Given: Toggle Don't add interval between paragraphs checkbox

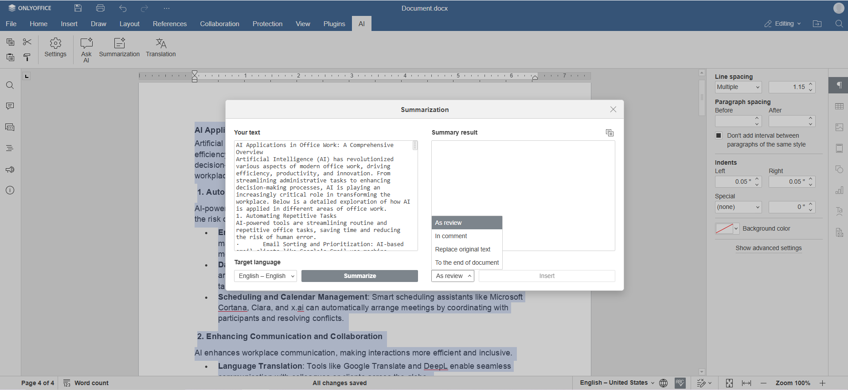Looking at the screenshot, I should (719, 135).
